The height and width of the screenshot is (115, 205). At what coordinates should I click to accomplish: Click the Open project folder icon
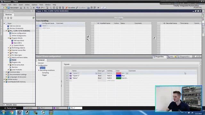tap(5, 8)
